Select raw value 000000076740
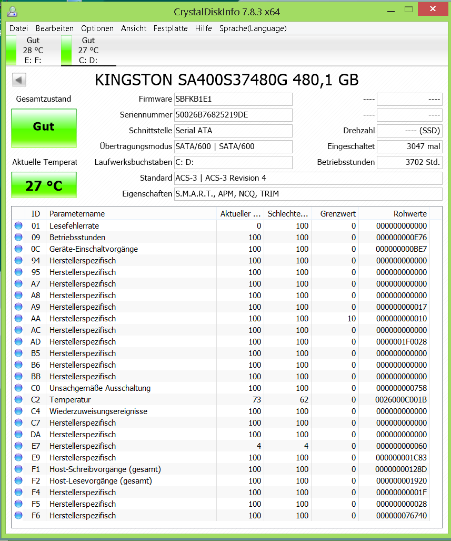451x541 pixels. click(402, 516)
